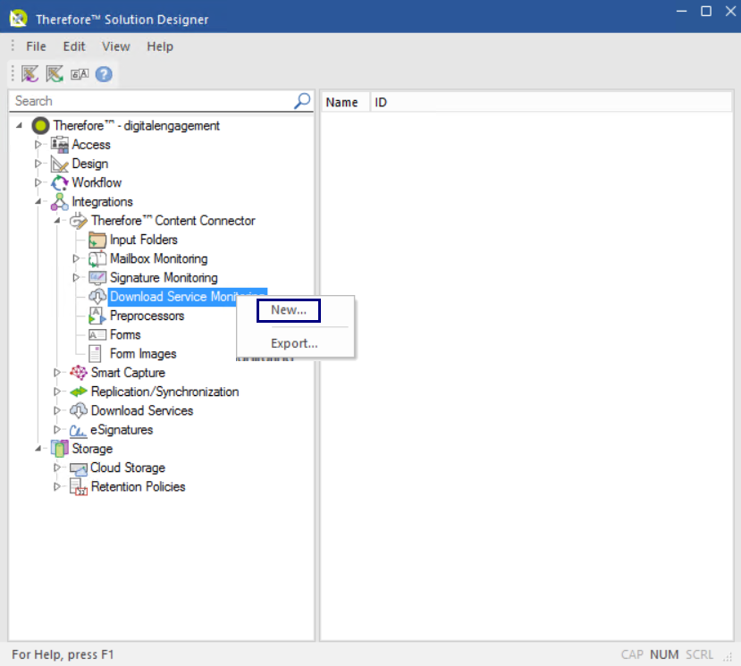Select the Retention Policies tree item
The height and width of the screenshot is (666, 741).
[138, 486]
